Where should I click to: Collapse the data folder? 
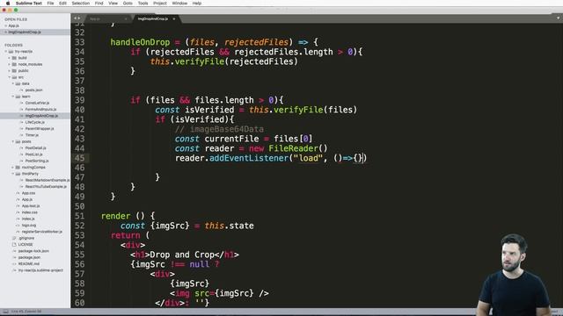point(12,84)
